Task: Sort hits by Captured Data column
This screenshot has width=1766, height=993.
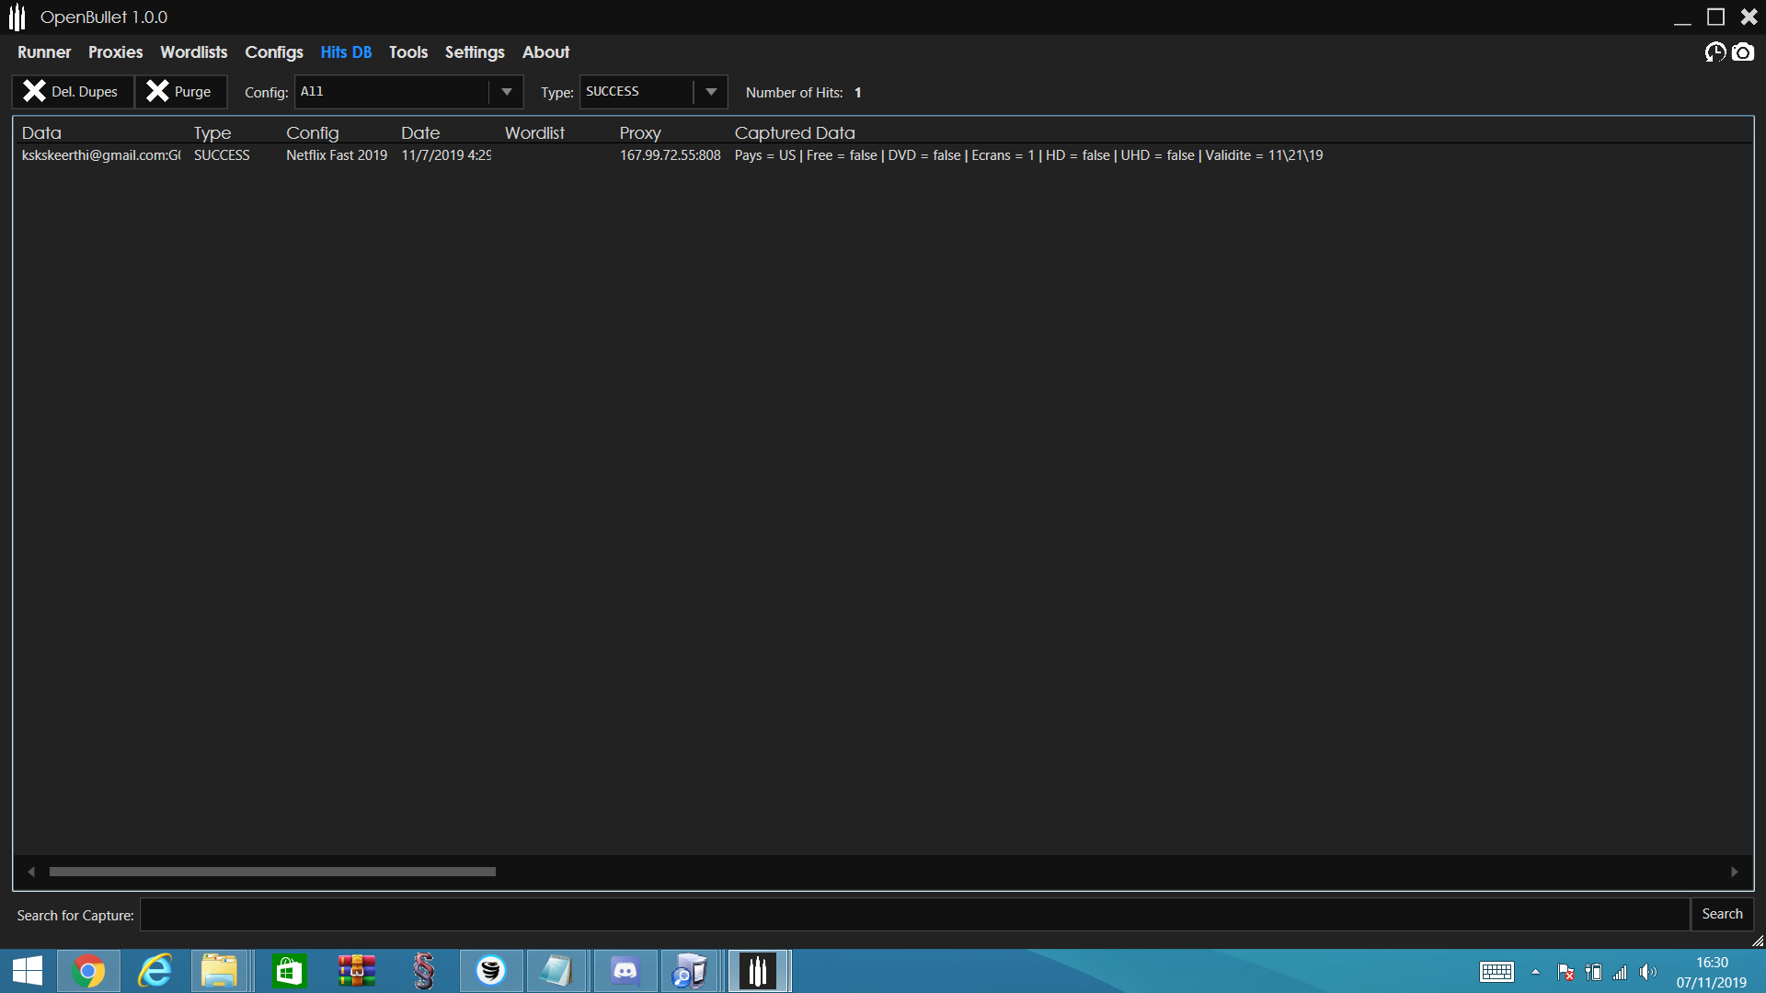Action: pos(795,133)
